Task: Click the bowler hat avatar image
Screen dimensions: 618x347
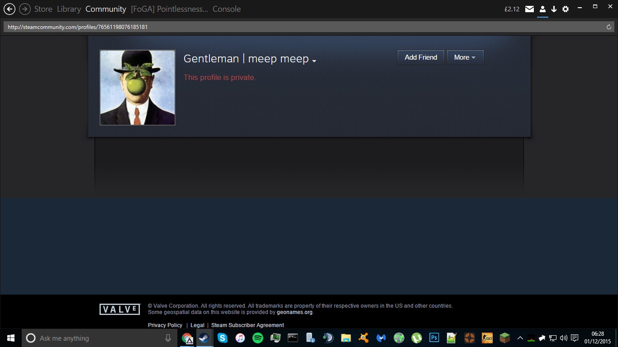Action: coord(138,88)
